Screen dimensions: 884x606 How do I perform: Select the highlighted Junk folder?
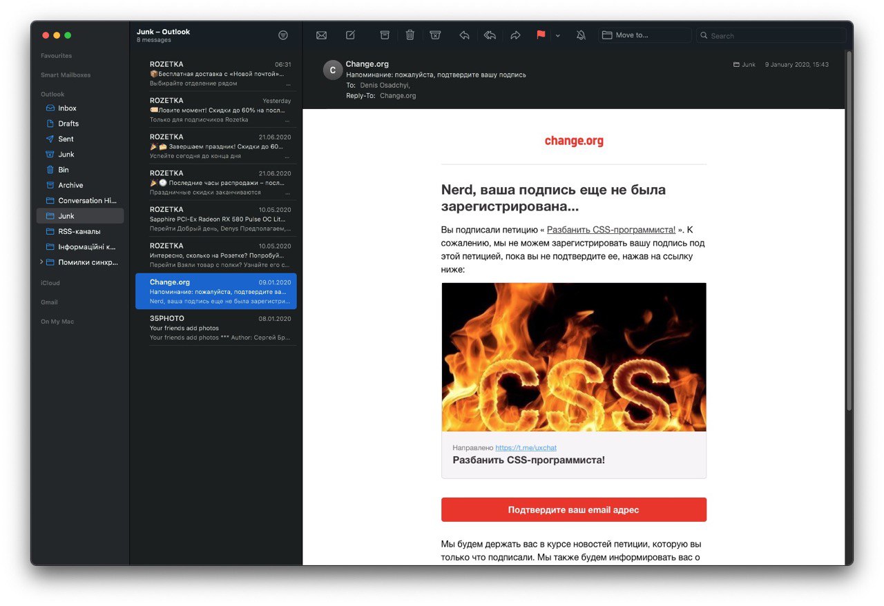pyautogui.click(x=81, y=216)
